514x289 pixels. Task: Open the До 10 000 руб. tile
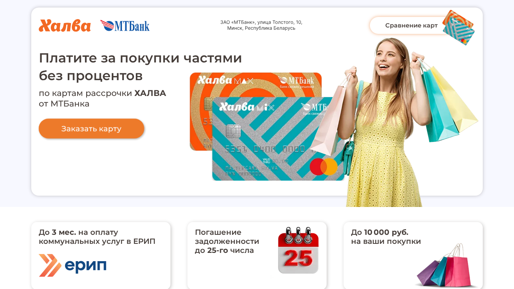pyautogui.click(x=413, y=256)
